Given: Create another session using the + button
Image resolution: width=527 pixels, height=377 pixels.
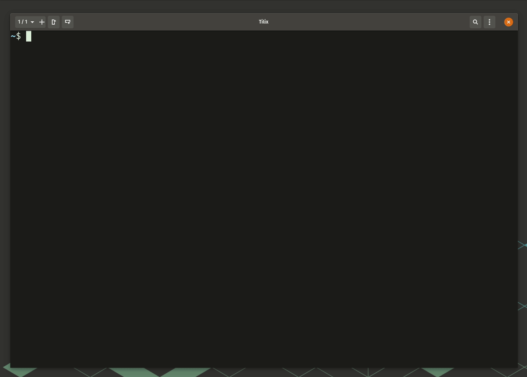Looking at the screenshot, I should tap(42, 22).
